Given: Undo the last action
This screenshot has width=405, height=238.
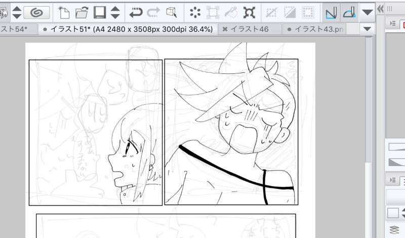Looking at the screenshot, I should (x=136, y=12).
